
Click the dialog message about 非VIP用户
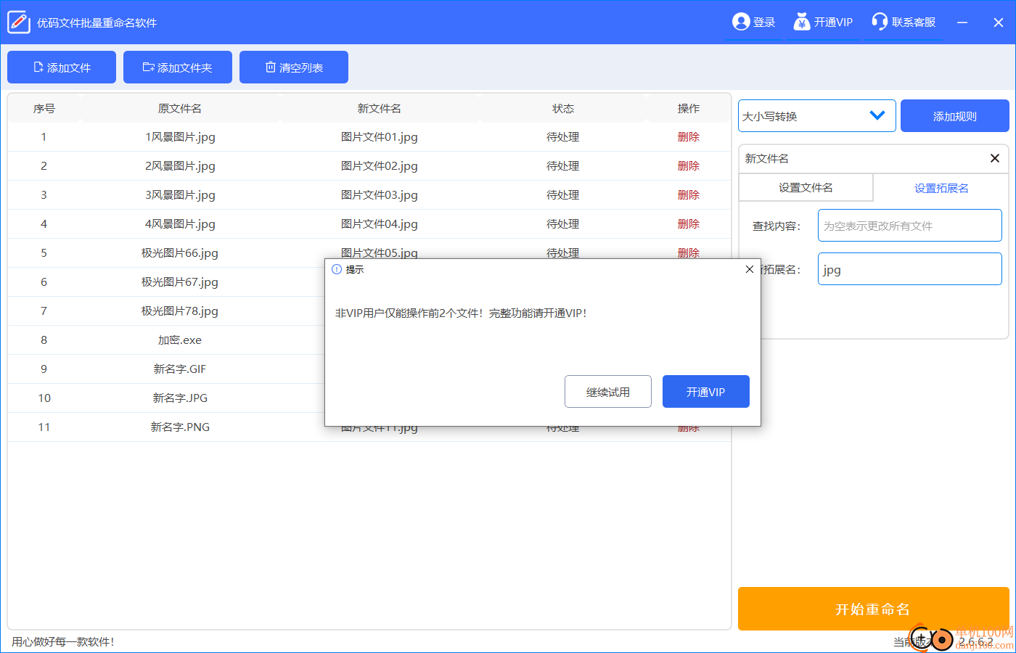coord(462,313)
